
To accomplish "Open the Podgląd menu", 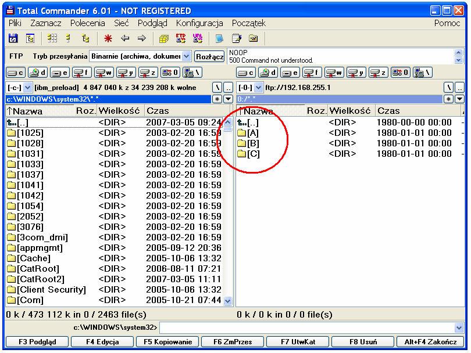I will pos(152,23).
